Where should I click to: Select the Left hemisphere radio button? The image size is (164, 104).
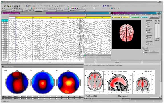146,24
